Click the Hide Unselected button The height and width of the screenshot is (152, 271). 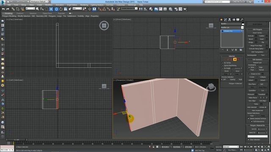click(x=257, y=111)
